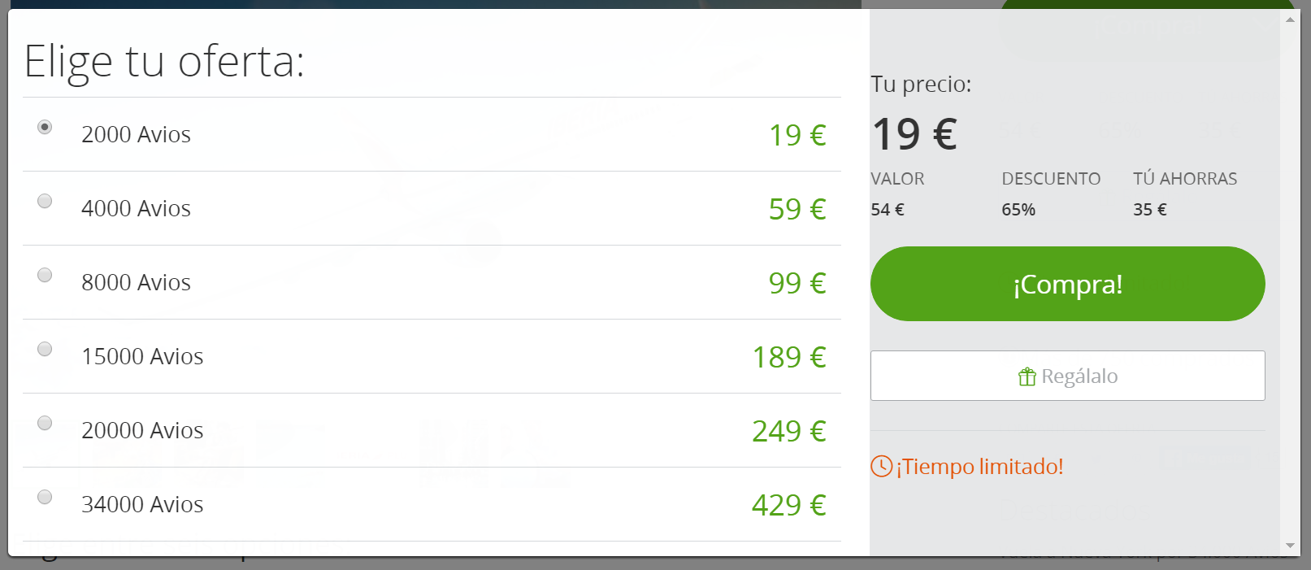Click the scrollbar up arrow

tap(1290, 19)
